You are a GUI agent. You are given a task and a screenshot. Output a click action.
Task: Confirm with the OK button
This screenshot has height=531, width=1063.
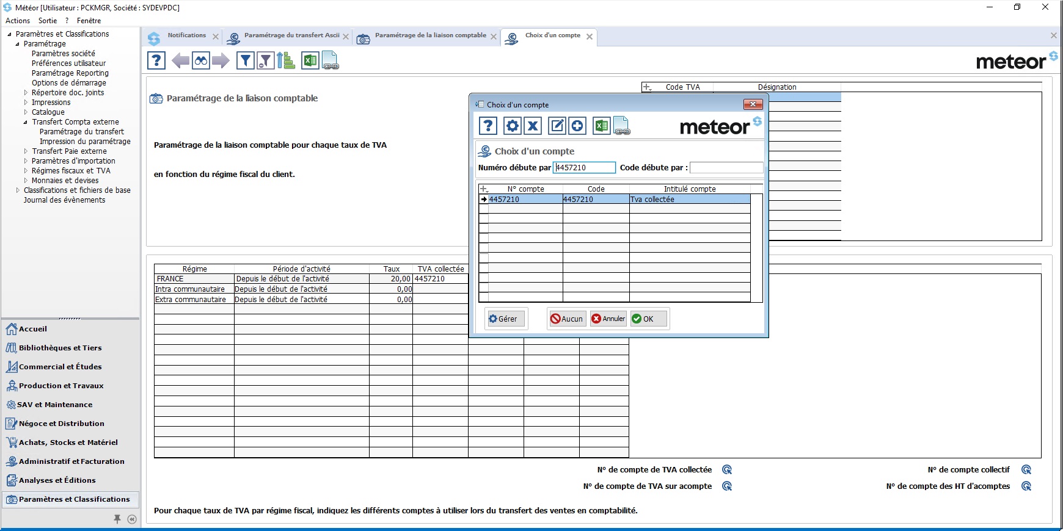[x=648, y=319]
